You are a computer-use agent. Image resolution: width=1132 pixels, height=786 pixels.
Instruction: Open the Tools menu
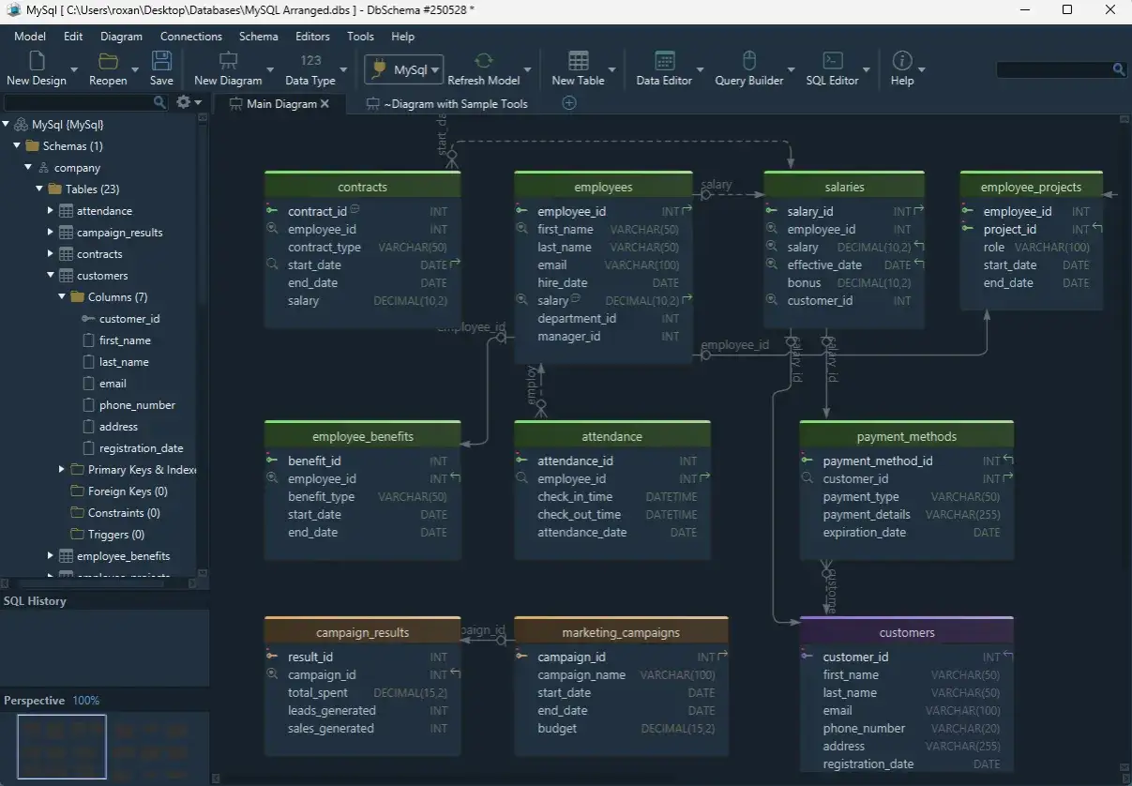coord(360,37)
